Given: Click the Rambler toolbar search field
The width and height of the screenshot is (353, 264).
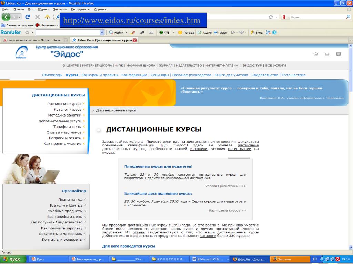Looking at the screenshot, I should (x=68, y=32).
